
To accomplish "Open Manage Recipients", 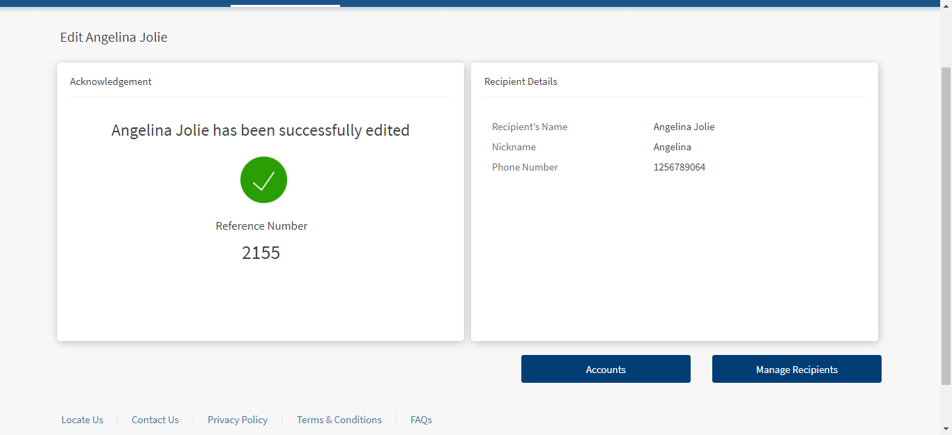I will coord(797,370).
